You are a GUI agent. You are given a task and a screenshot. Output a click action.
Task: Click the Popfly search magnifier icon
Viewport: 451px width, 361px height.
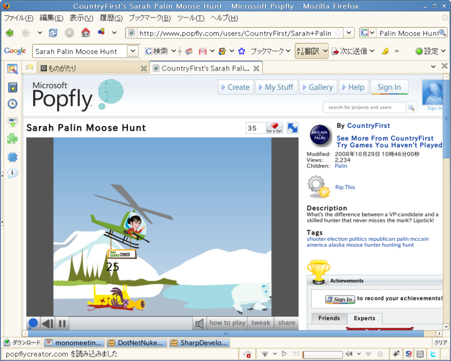[x=411, y=108]
